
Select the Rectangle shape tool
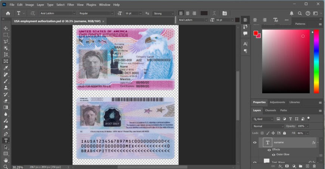6,154
